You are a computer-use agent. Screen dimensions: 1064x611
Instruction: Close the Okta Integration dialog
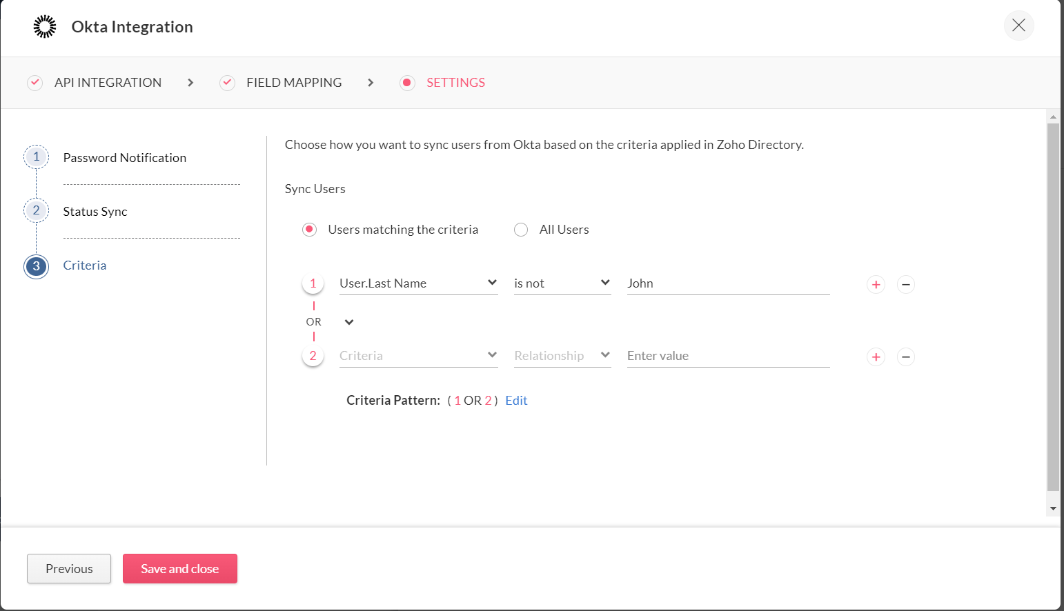click(x=1018, y=26)
